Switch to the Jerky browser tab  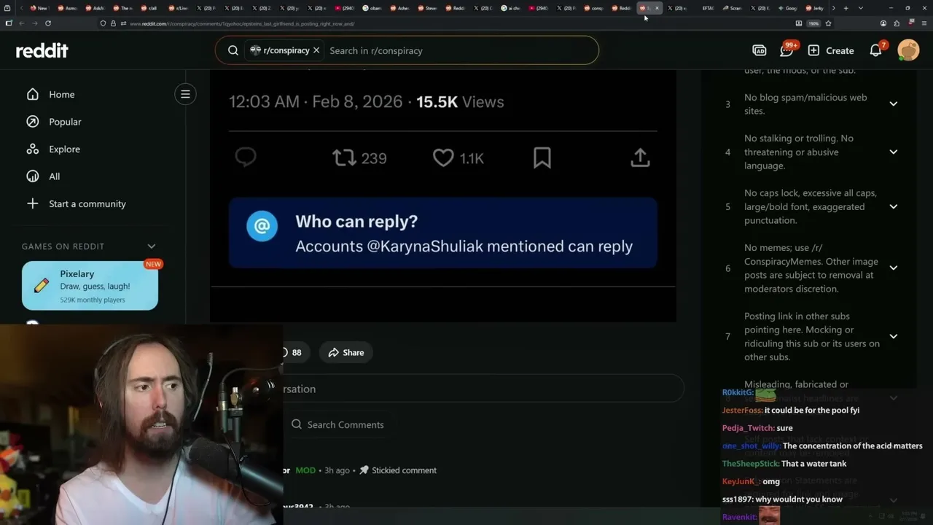pyautogui.click(x=814, y=8)
